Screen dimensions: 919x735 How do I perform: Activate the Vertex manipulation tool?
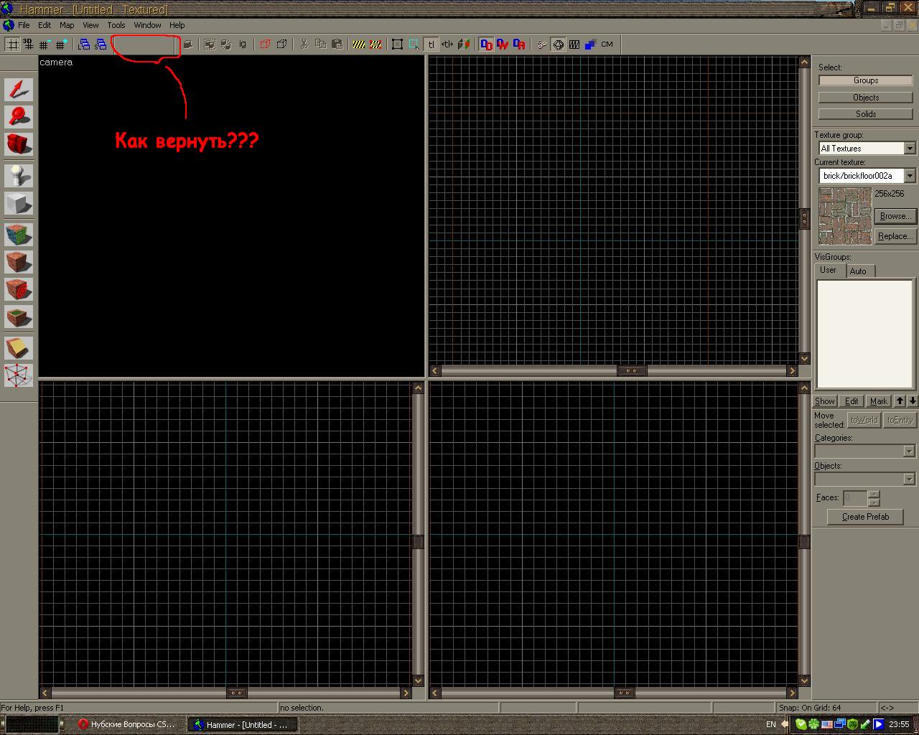pyautogui.click(x=19, y=375)
